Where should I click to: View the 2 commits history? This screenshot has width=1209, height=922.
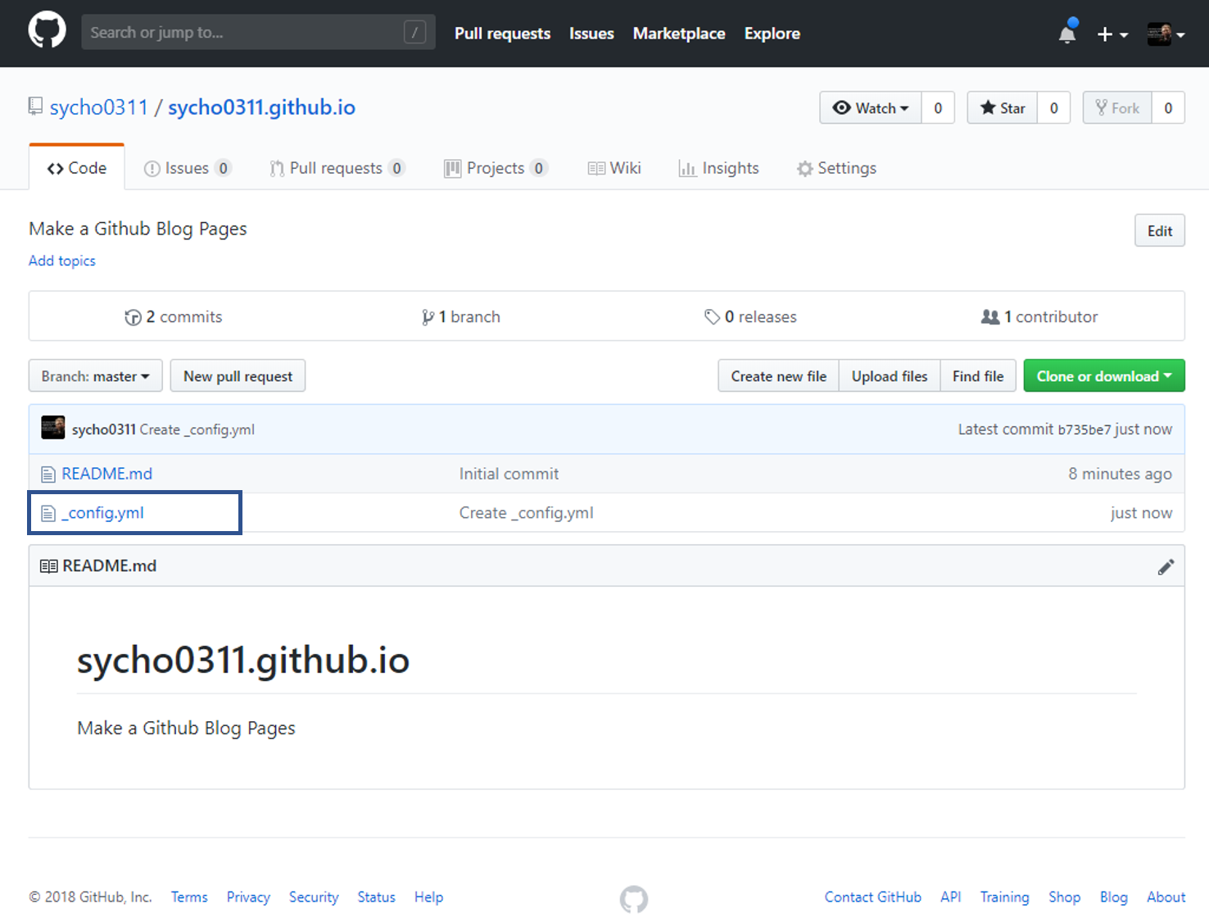coord(174,317)
